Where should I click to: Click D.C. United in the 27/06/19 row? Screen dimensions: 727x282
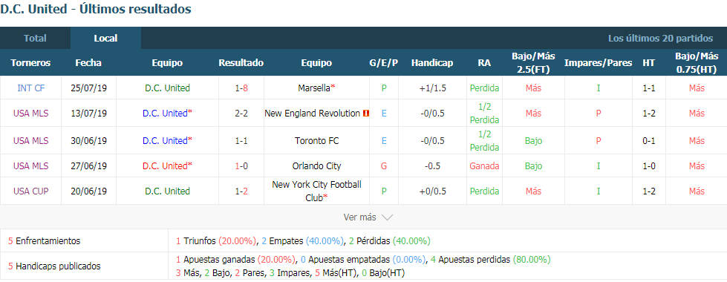pos(166,165)
